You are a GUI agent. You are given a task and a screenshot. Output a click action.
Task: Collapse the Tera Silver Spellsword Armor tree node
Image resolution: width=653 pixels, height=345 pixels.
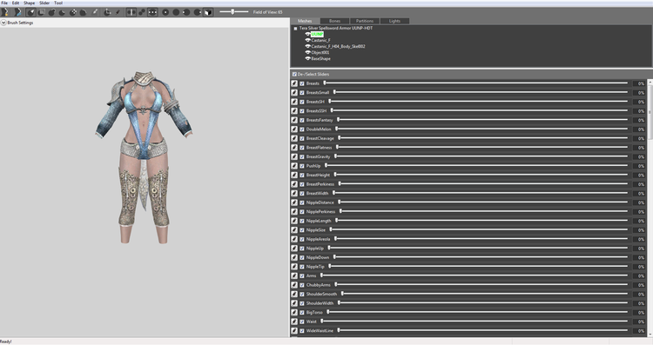(295, 29)
